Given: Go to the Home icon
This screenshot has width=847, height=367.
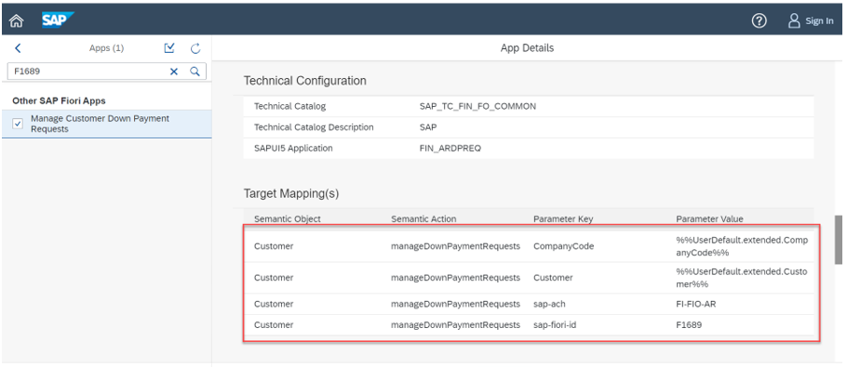Looking at the screenshot, I should tap(17, 21).
